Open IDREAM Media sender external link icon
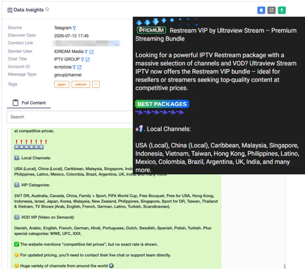 tap(91, 52)
